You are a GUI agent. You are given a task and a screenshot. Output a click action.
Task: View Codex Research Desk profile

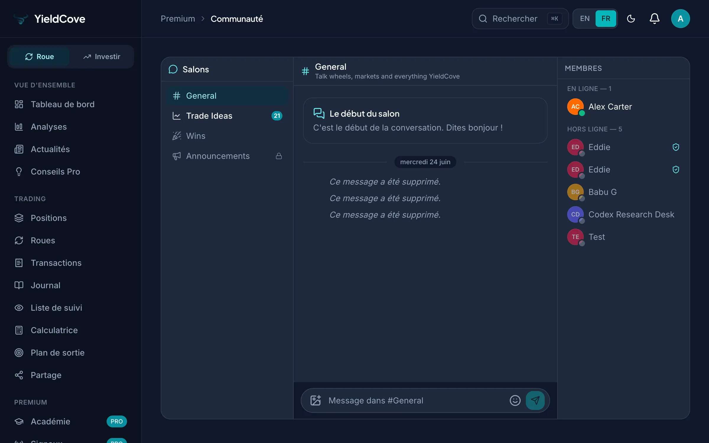(623, 214)
